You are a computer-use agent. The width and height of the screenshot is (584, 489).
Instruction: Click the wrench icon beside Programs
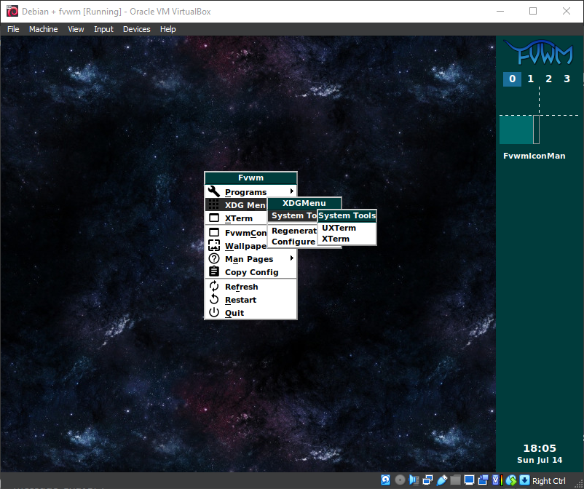click(x=214, y=192)
